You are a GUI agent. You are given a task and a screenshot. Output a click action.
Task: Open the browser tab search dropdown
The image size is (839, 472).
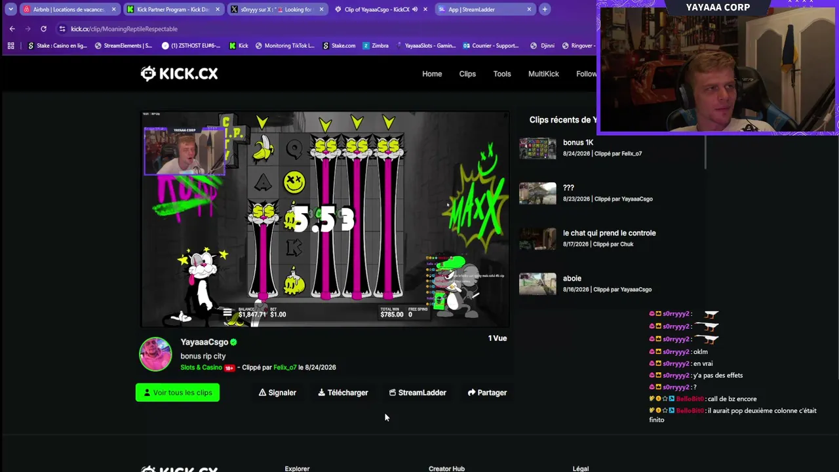click(x=10, y=9)
